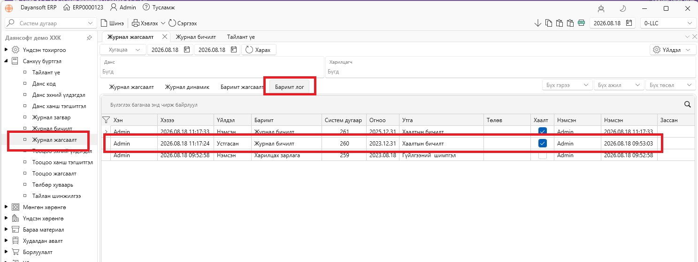Expand the Хэвлэх dropdown arrow
This screenshot has height=262, width=698.
(163, 23)
